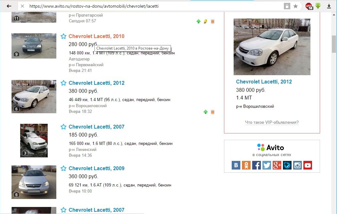Open the silver Lacetti 2009 thumbnail
The height and width of the screenshot is (214, 337).
click(34, 182)
